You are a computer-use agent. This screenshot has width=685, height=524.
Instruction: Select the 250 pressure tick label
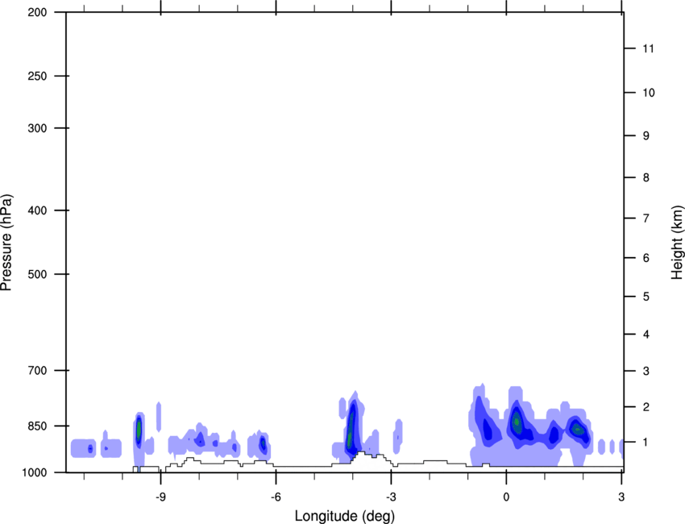[37, 76]
